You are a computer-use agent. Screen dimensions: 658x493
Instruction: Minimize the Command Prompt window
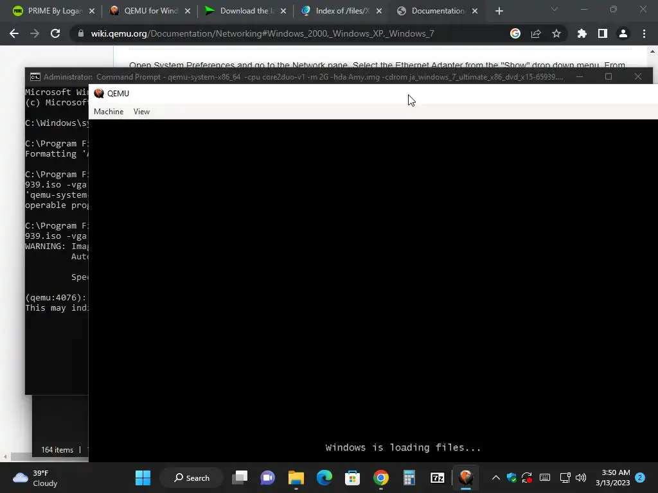point(580,76)
